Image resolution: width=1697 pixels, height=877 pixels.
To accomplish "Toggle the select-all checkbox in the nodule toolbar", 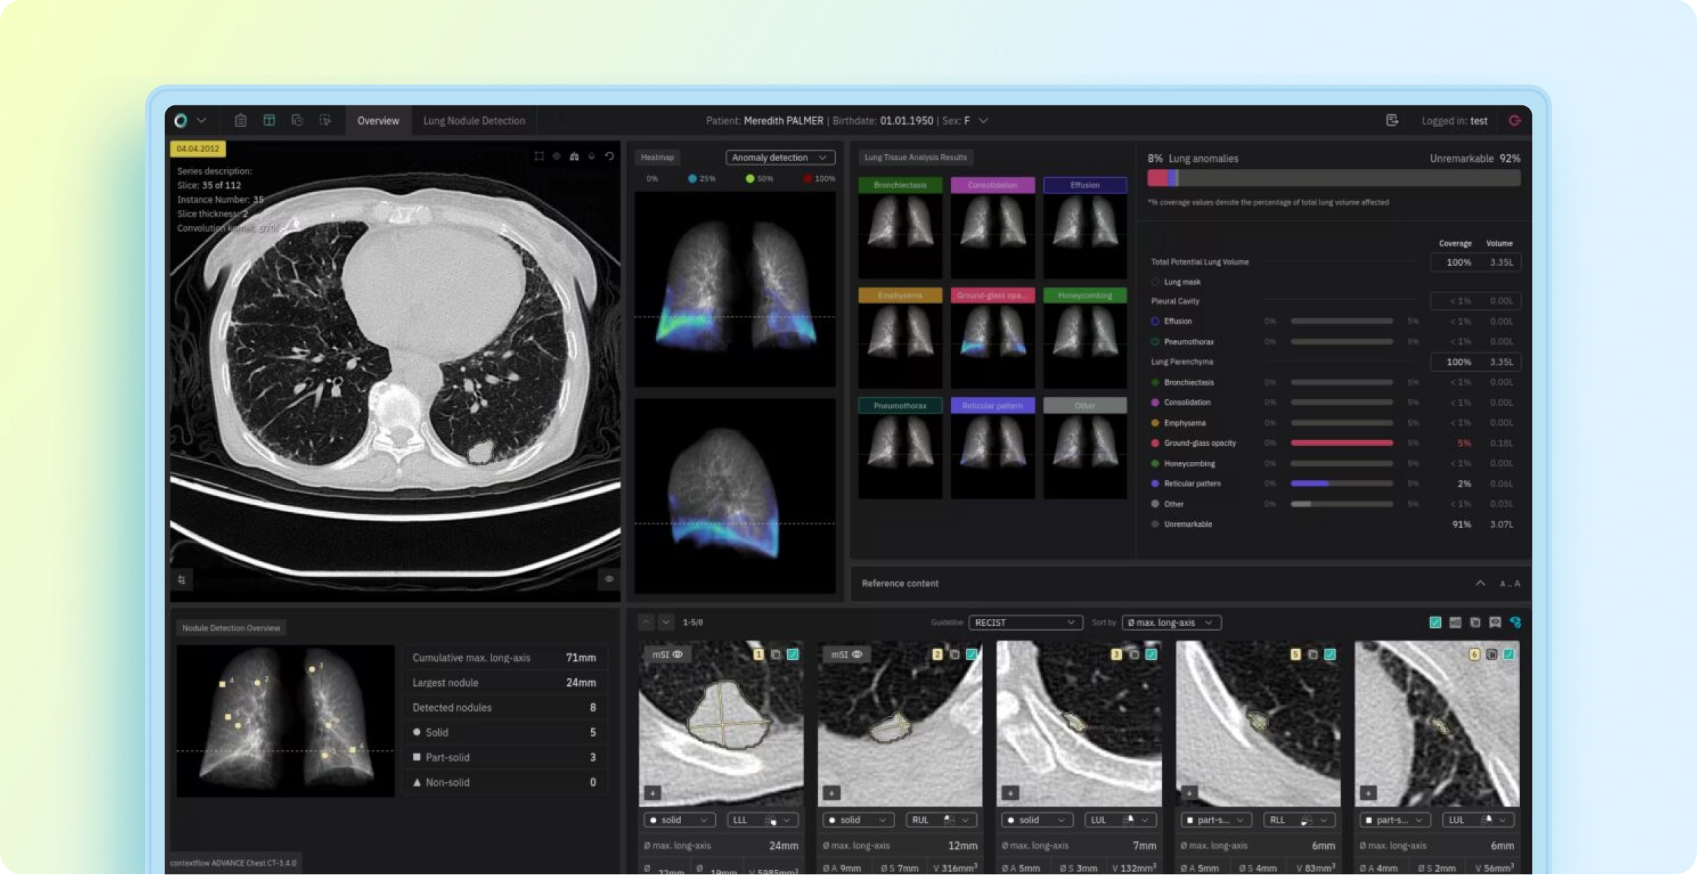I will click(x=1435, y=622).
